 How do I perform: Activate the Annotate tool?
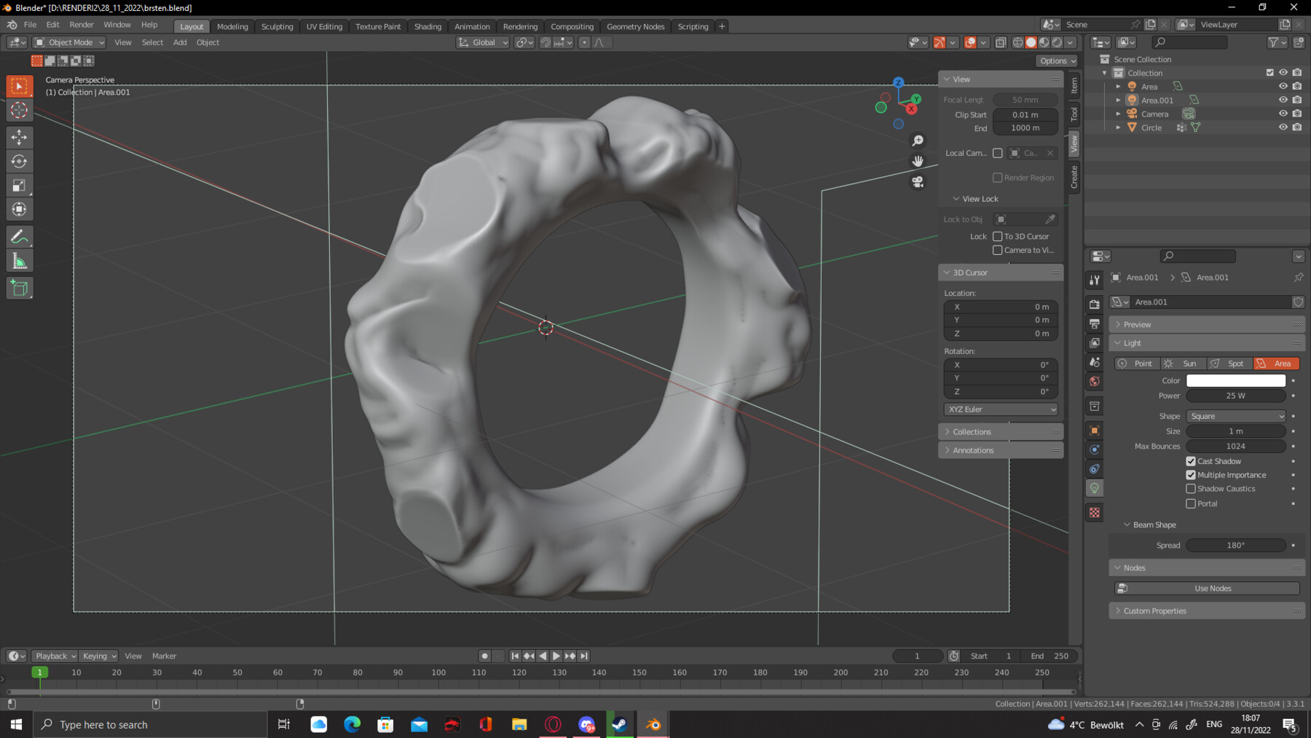19,235
